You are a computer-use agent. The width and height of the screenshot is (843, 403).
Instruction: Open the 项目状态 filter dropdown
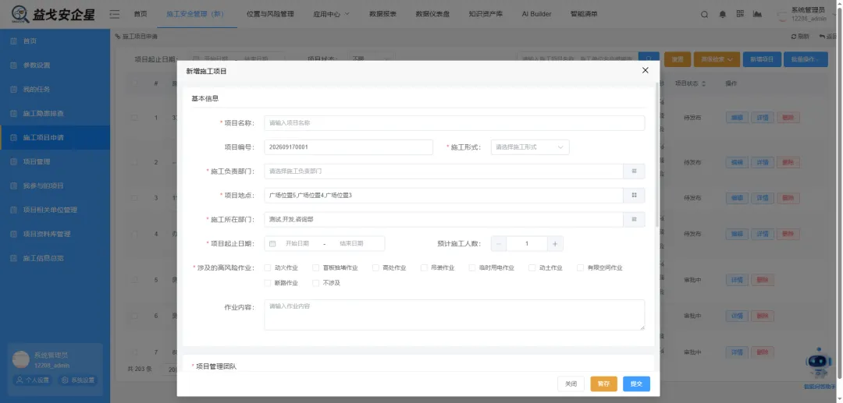click(x=371, y=59)
